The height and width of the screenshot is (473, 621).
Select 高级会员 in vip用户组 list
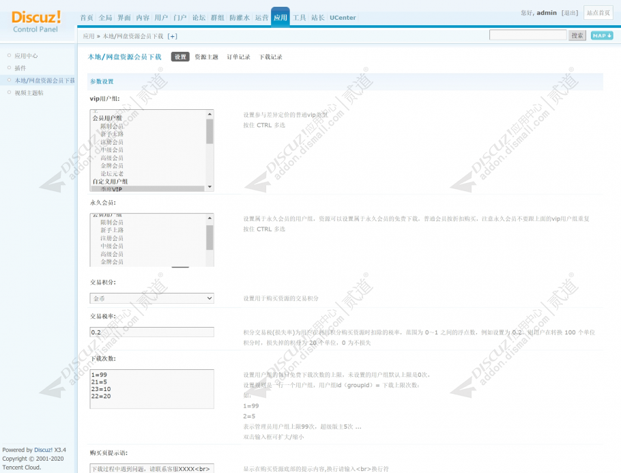coord(112,158)
